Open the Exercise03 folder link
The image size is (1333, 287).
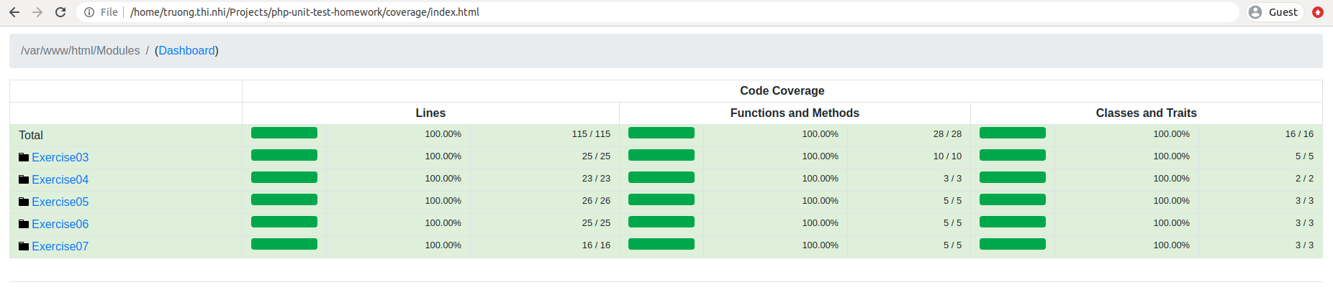[60, 157]
